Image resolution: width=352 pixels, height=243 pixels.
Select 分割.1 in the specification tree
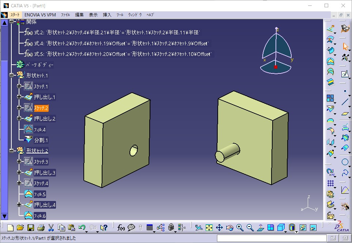[41, 140]
